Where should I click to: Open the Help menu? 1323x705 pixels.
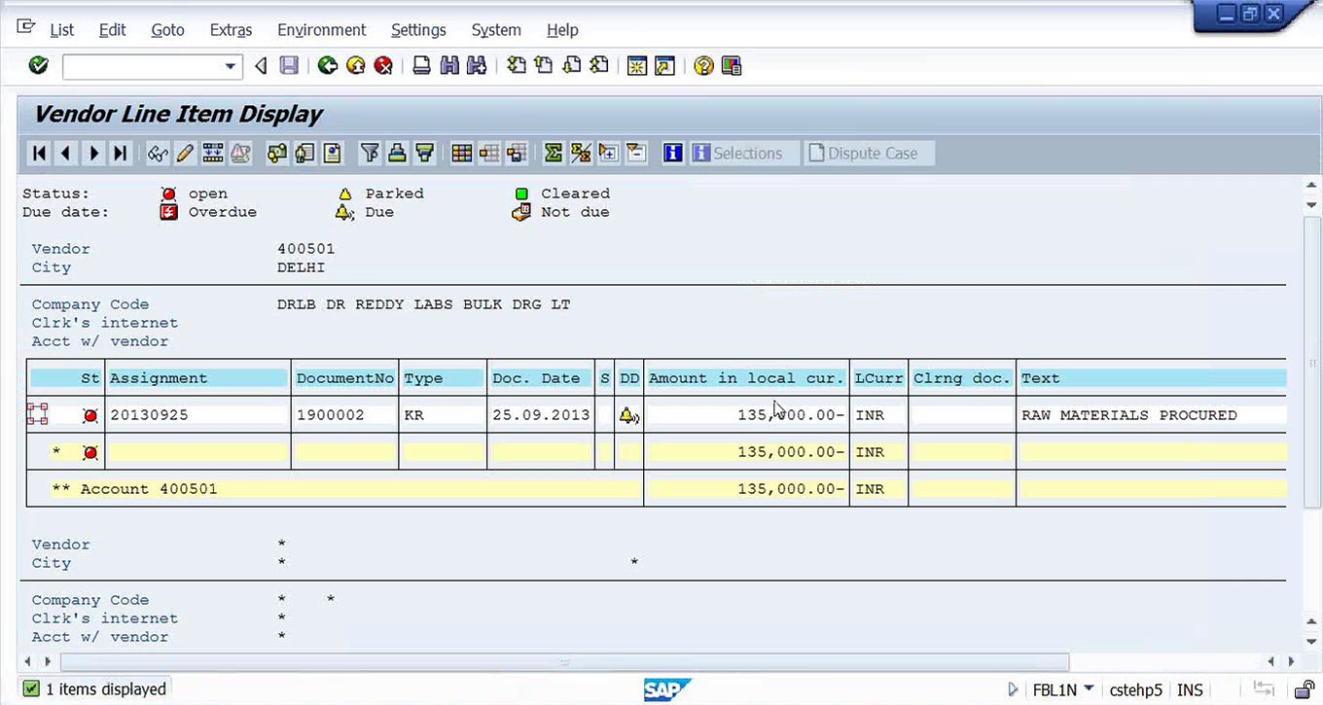tap(562, 30)
